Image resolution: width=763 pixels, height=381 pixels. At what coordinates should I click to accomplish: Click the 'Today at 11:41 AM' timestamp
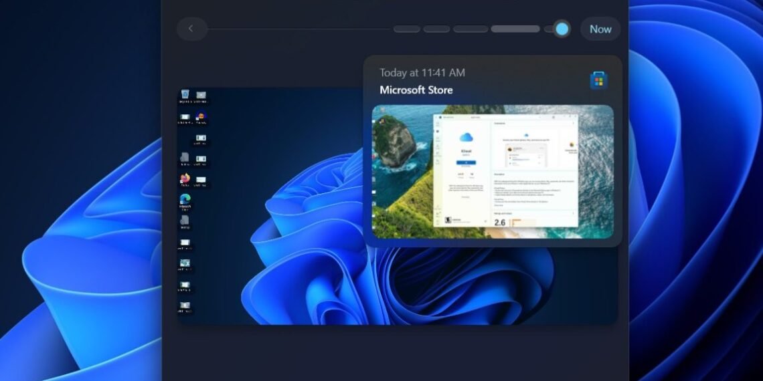(422, 73)
